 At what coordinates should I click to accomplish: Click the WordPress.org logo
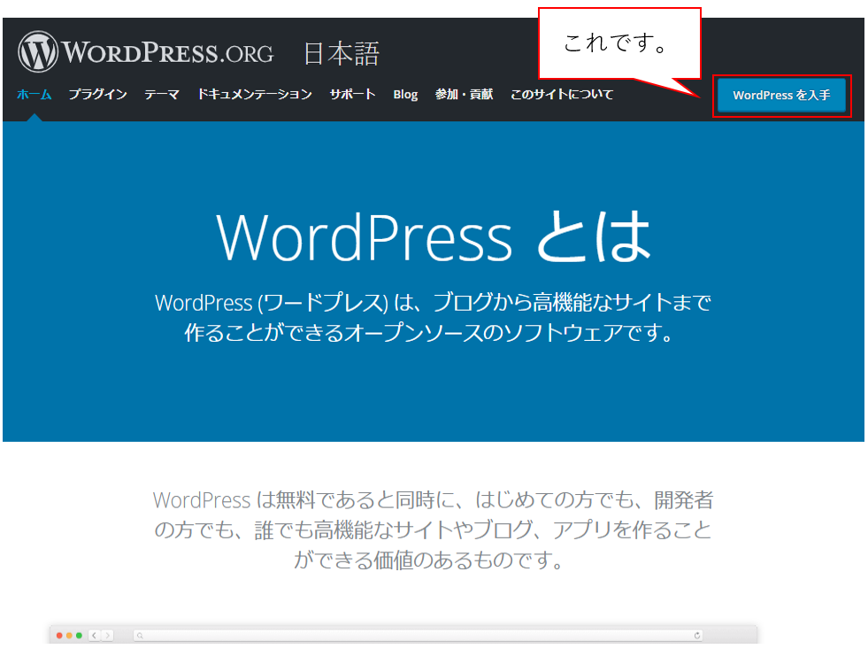[146, 52]
